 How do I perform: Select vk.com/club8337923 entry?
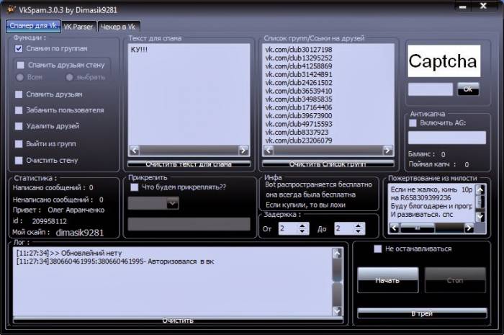click(x=297, y=133)
